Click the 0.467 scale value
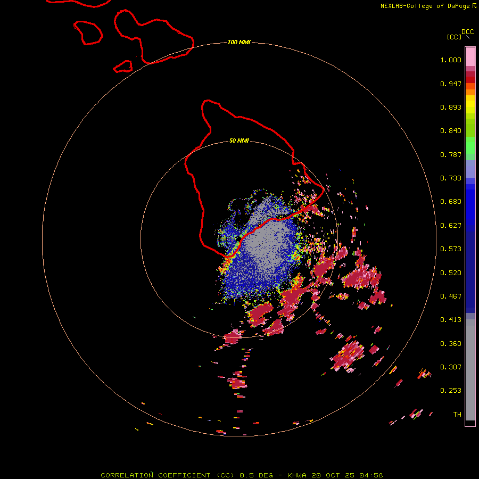The width and height of the screenshot is (479, 479). pyautogui.click(x=451, y=296)
